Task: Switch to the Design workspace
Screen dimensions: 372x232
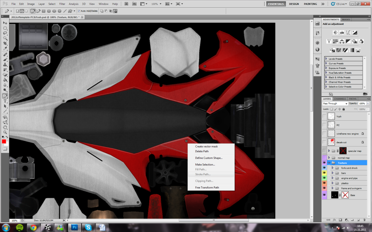Action: 294,4
